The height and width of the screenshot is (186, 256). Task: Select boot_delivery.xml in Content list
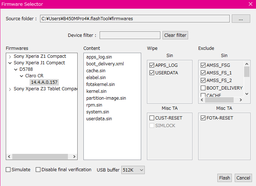[x=105, y=64]
